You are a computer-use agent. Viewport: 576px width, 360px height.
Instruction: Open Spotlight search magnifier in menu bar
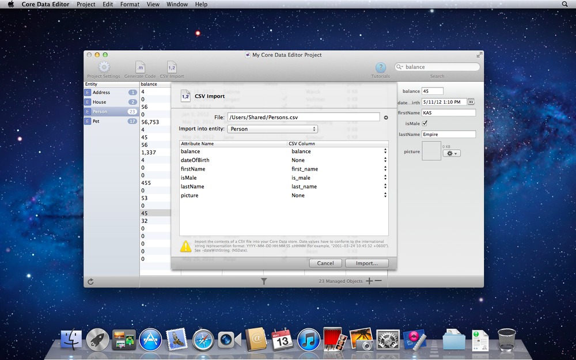coord(565,4)
